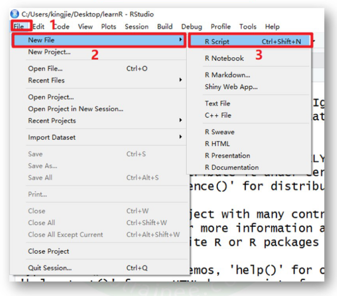The image size is (337, 296).
Task: Create a new R Notebook
Action: point(224,58)
